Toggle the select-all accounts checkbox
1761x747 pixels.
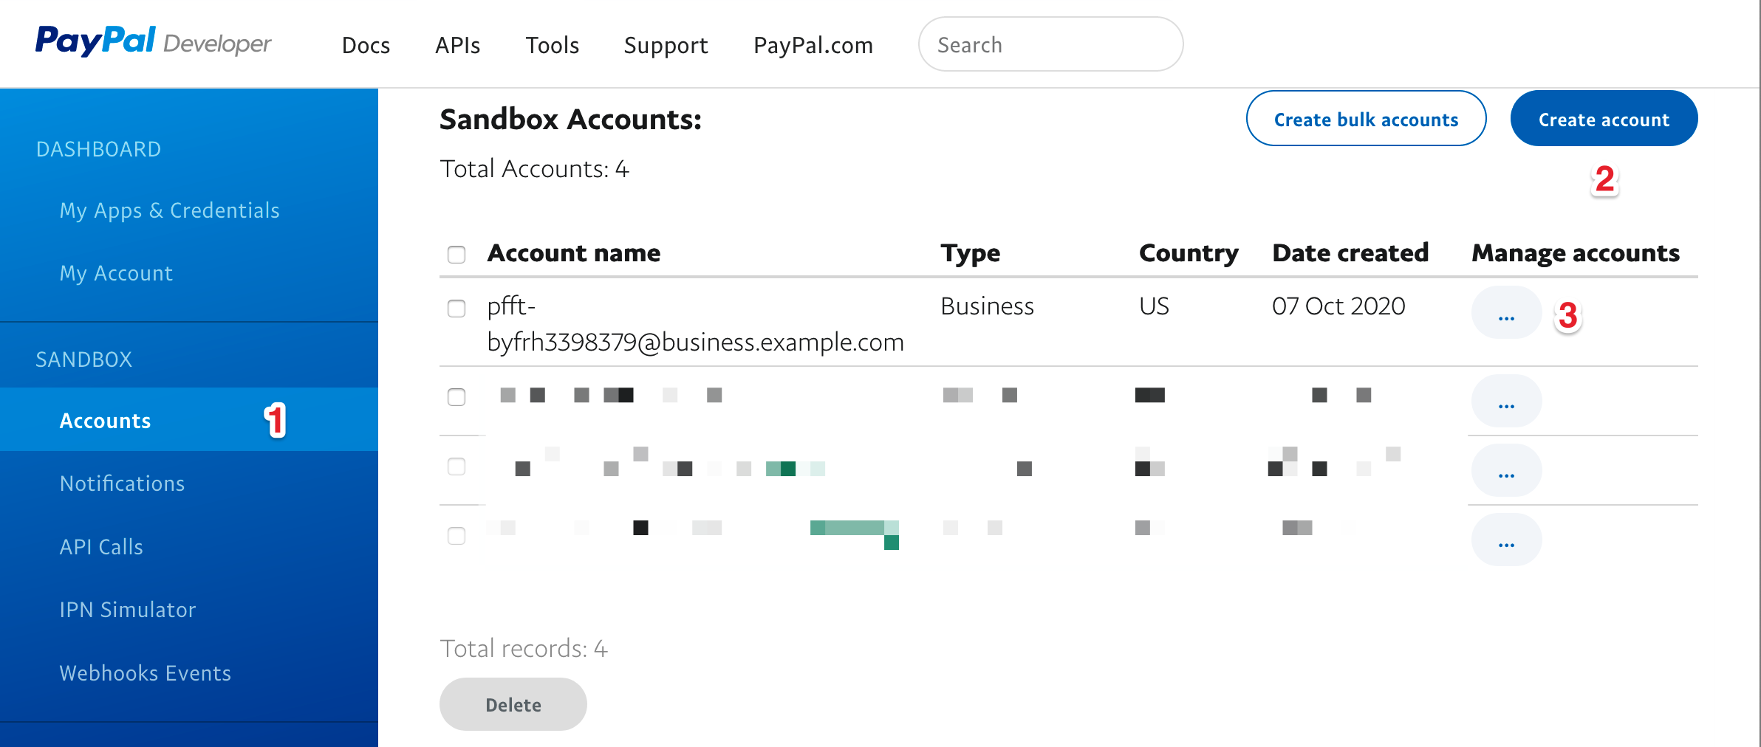click(456, 254)
